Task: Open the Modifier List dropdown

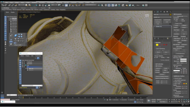Action: pyautogui.click(x=162, y=17)
